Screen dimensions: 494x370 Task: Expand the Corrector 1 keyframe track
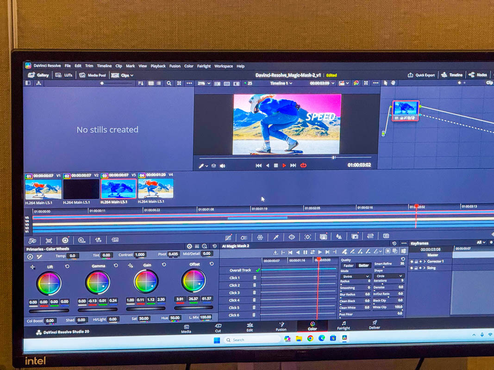point(425,261)
